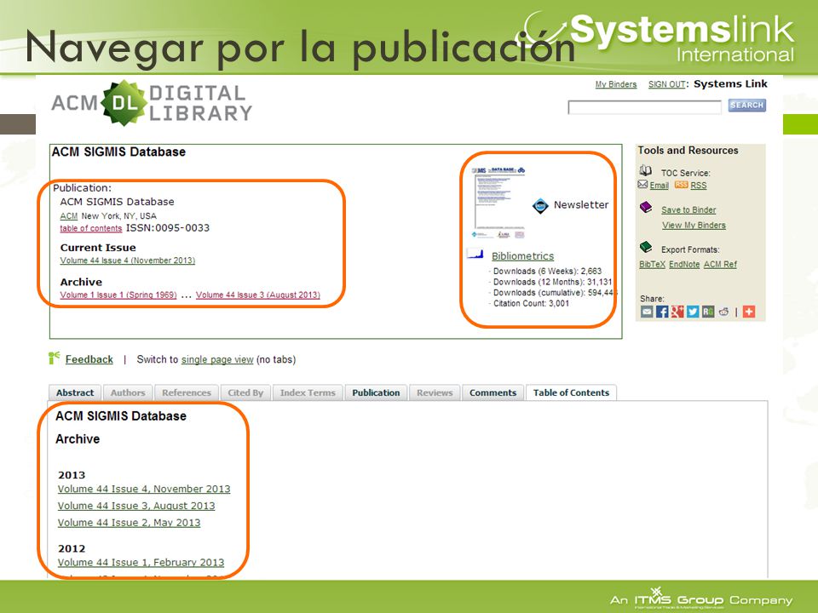
Task: Select the Authors tab
Action: point(128,392)
